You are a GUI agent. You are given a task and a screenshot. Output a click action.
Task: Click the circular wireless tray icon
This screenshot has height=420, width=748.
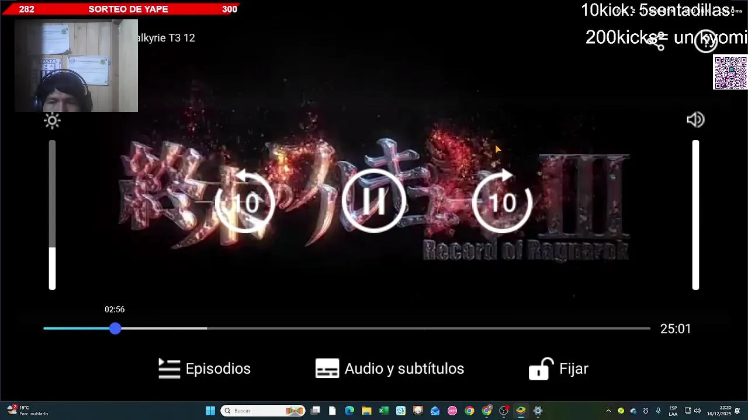point(646,411)
